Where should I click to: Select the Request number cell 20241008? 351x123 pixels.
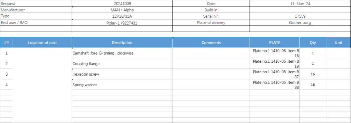(122, 3)
